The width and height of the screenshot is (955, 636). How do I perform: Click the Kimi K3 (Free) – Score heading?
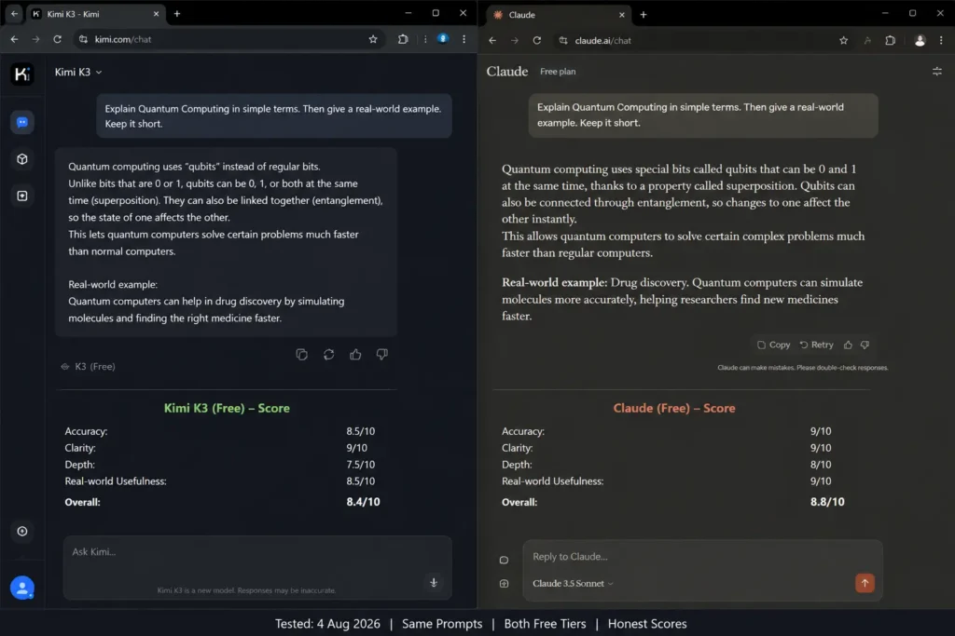pyautogui.click(x=227, y=408)
